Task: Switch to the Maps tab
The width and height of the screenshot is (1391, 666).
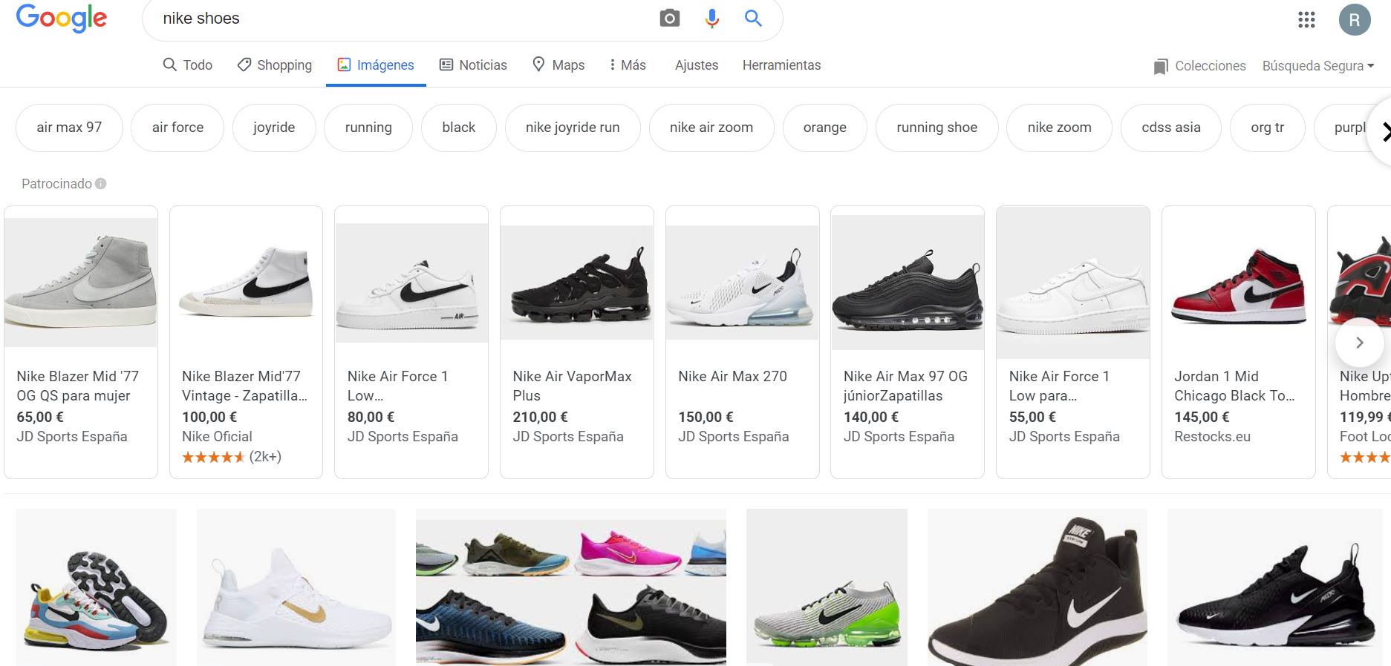Action: (558, 65)
